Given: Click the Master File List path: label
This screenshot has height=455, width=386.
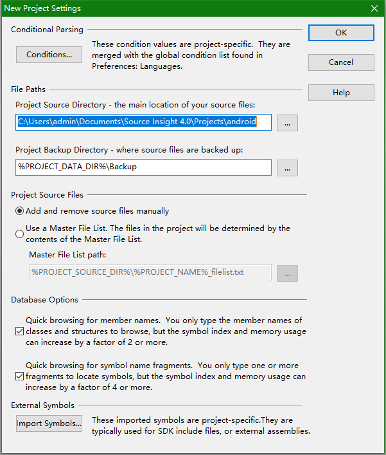Looking at the screenshot, I should click(67, 255).
